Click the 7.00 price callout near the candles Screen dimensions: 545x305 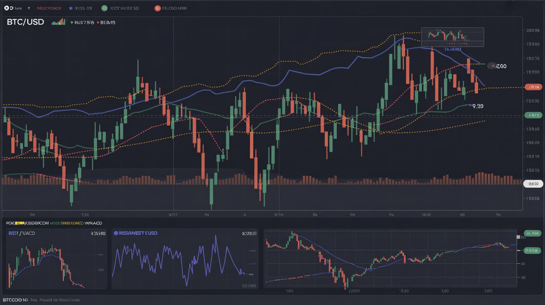tap(497, 66)
